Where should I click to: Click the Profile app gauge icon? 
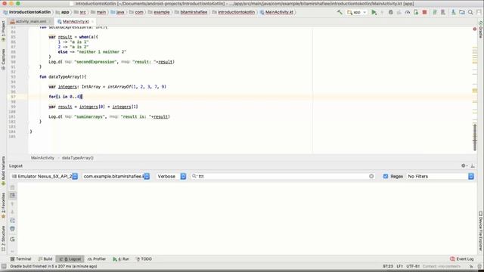click(408, 12)
